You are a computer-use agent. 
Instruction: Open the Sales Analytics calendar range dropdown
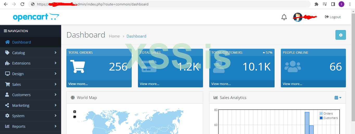point(338,98)
